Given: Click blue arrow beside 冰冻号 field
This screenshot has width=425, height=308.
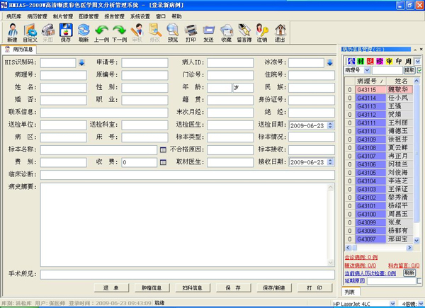Looking at the screenshot, I should [330, 63].
